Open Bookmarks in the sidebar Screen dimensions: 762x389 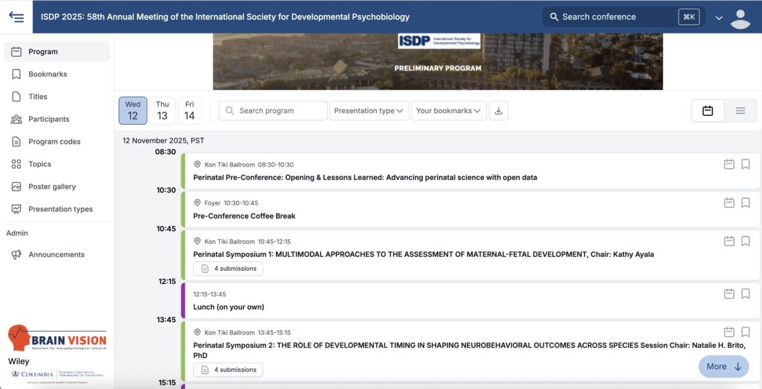point(57,74)
